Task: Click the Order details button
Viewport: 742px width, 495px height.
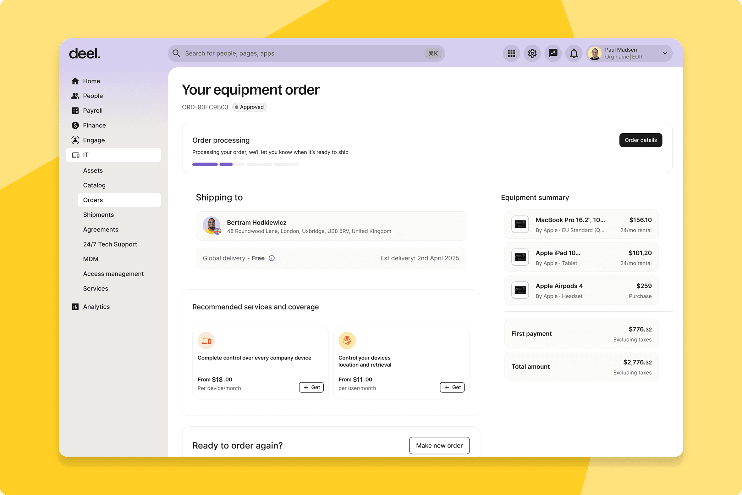Action: (641, 140)
